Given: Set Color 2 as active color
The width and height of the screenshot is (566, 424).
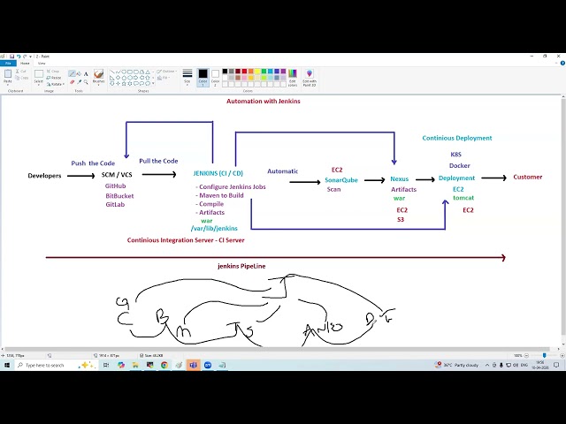Looking at the screenshot, I should [215, 77].
